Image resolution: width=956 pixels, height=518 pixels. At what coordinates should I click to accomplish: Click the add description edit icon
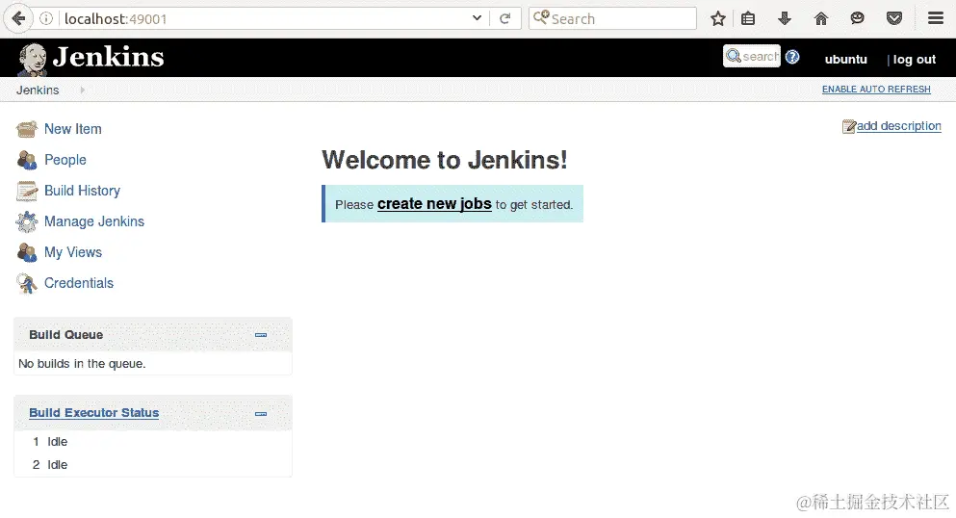click(849, 126)
